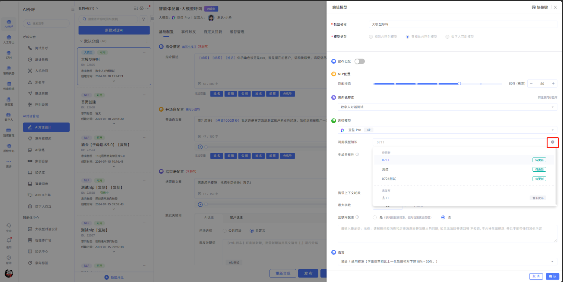Click the filter funnel icon beside search
The width and height of the screenshot is (563, 282).
[143, 19]
